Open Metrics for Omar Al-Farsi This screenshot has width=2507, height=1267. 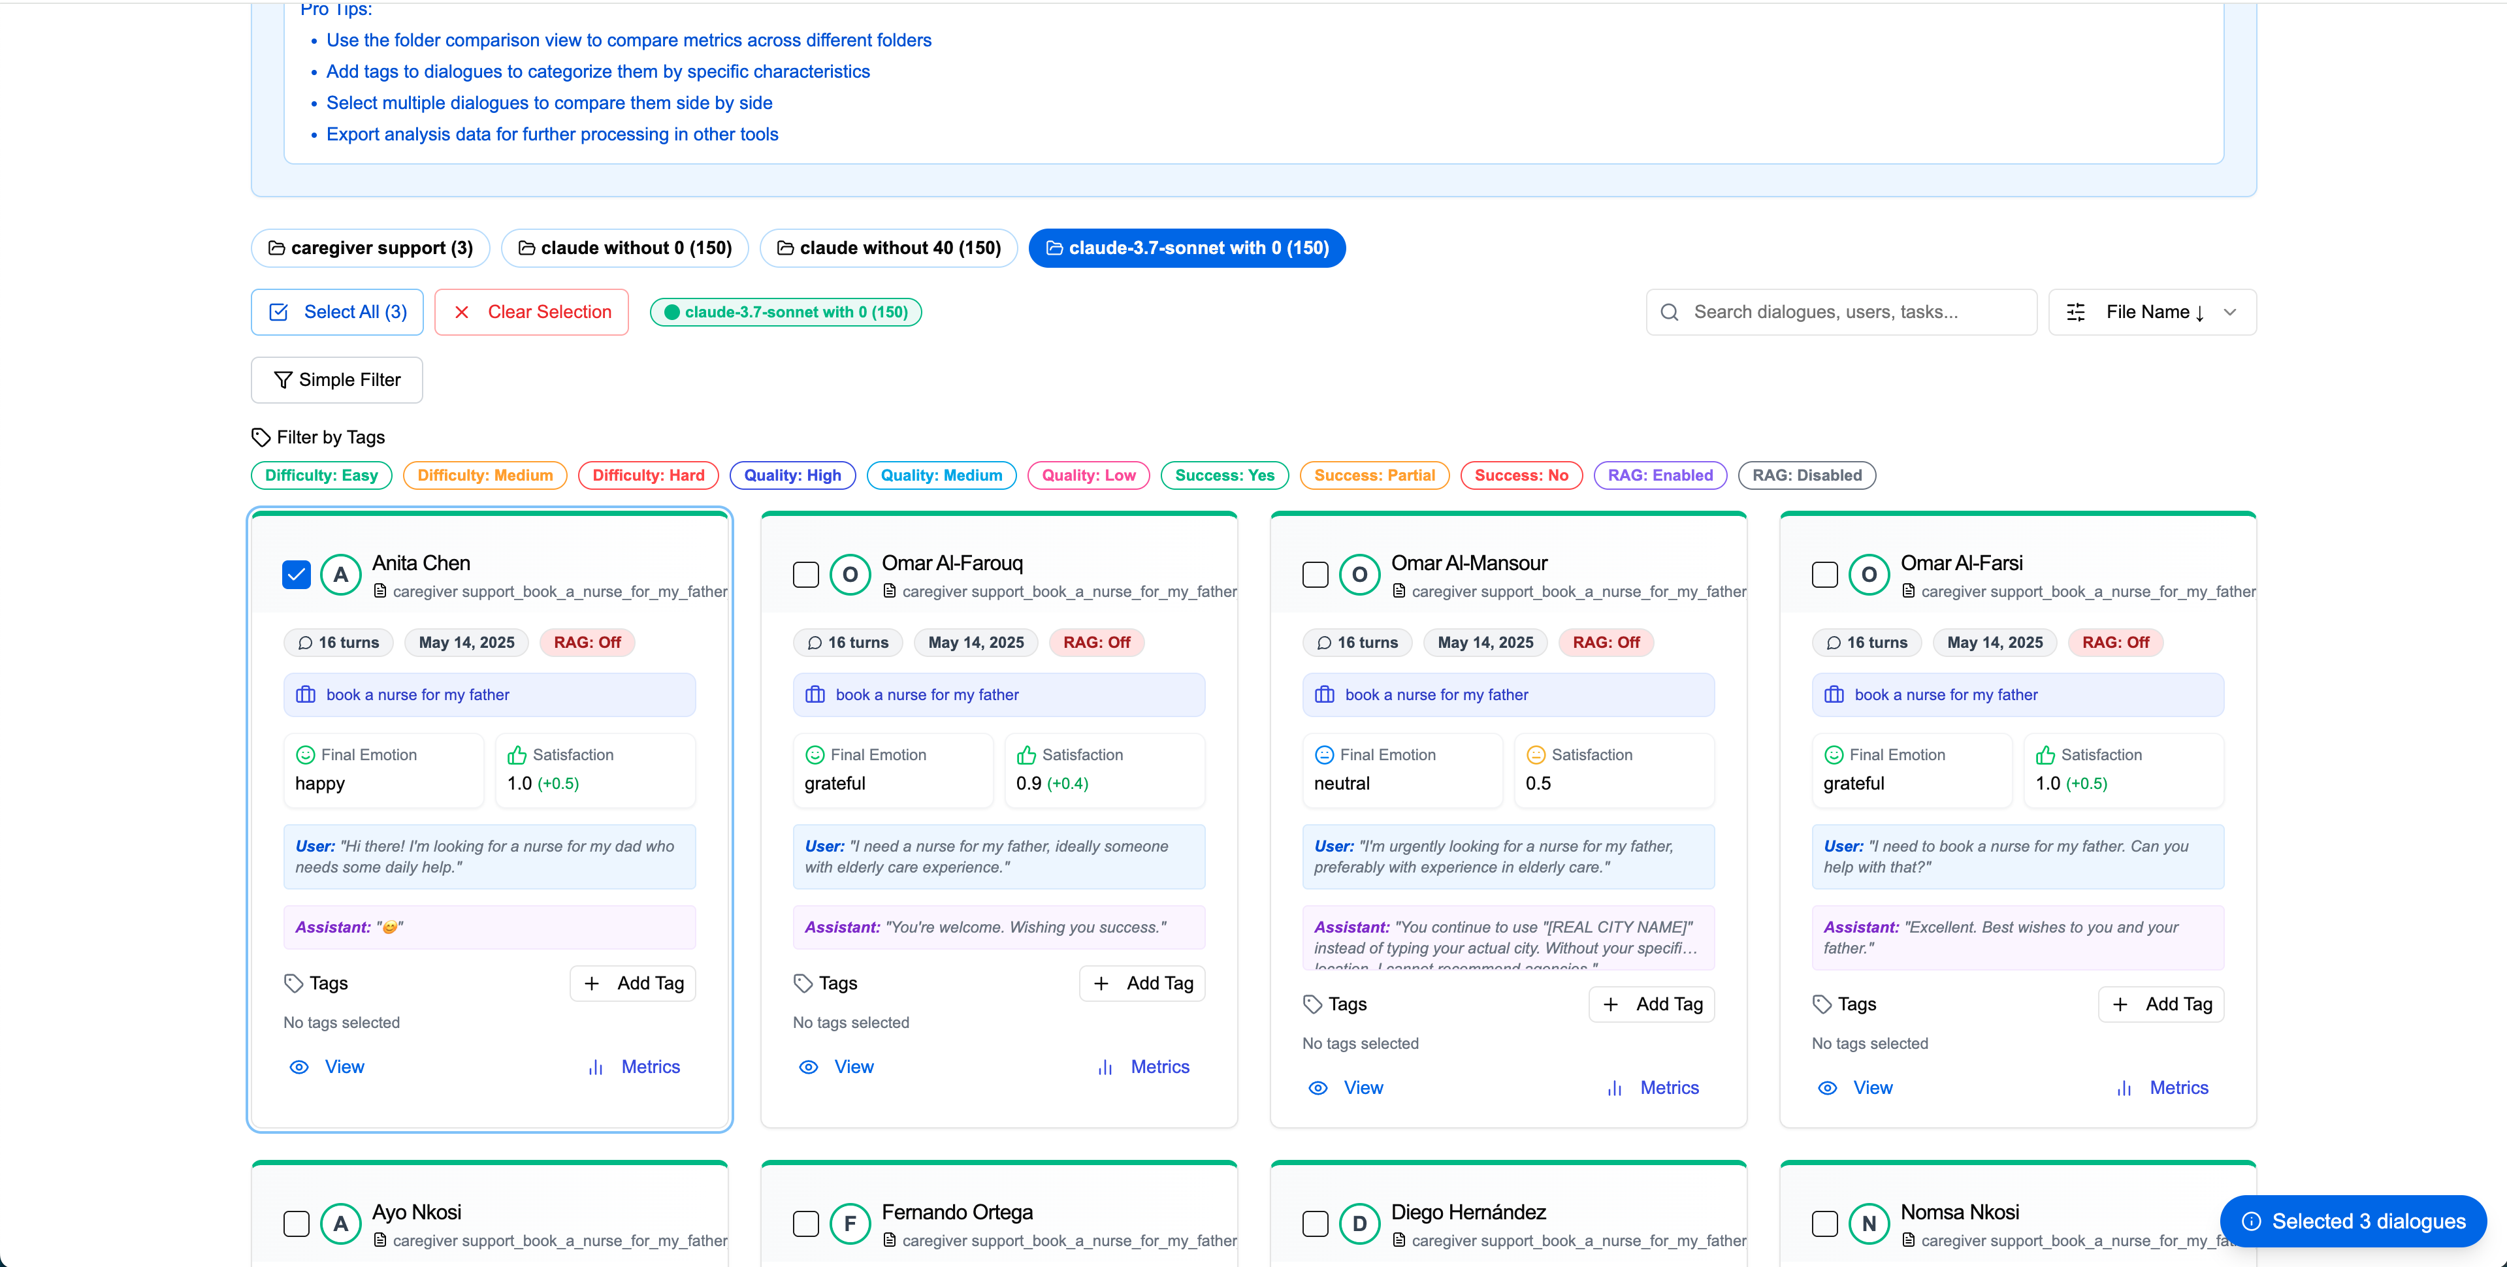(2163, 1087)
